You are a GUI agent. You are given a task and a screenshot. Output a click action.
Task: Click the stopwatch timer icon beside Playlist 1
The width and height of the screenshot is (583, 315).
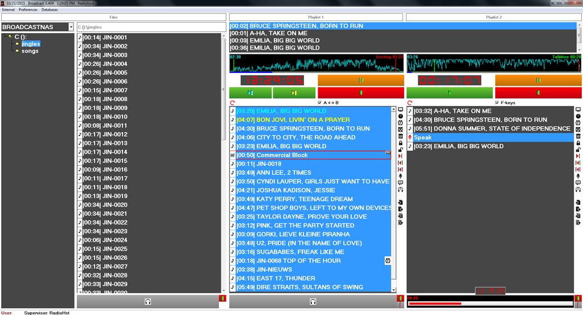[x=400, y=122]
